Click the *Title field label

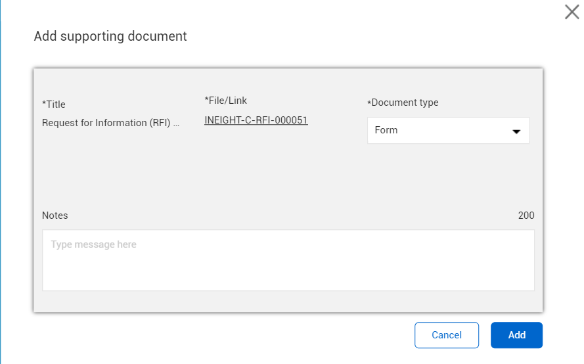click(54, 104)
